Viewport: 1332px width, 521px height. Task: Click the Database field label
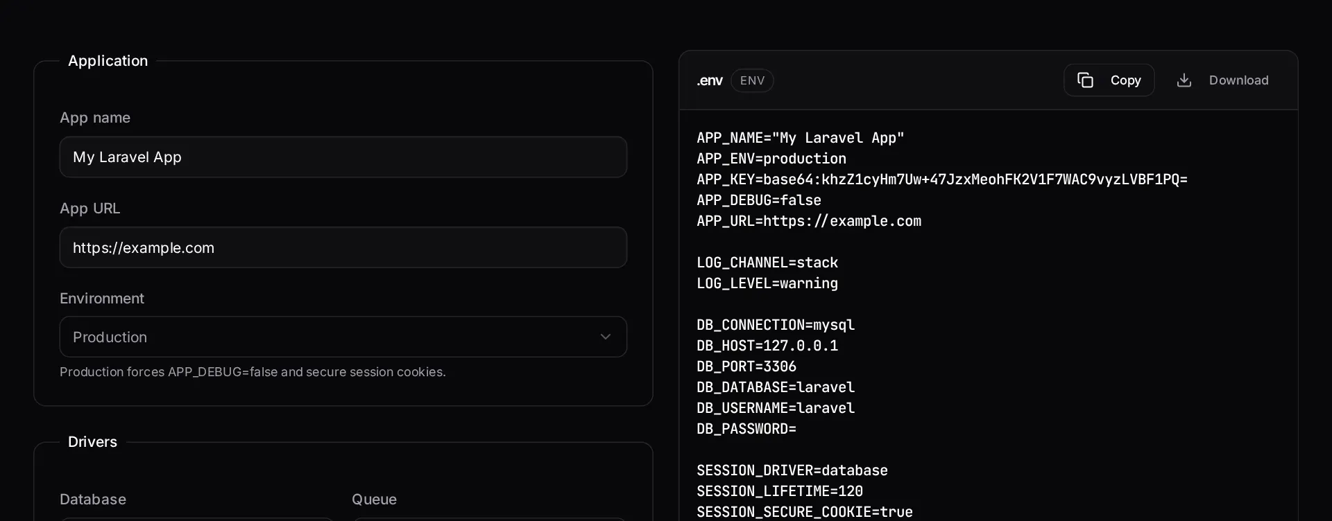(x=93, y=500)
